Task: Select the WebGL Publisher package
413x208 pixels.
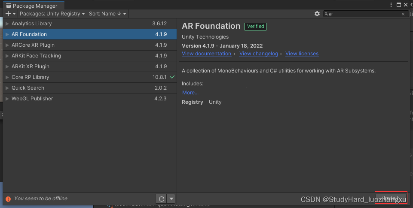Action: (x=90, y=99)
